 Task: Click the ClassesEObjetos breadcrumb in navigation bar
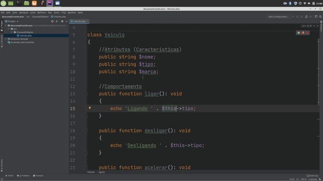40,17
